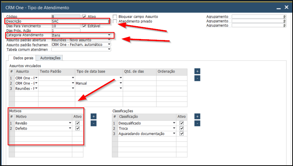Click the Descrição field containing SAC
Image resolution: width=293 pixels, height=166 pixels.
click(x=79, y=21)
